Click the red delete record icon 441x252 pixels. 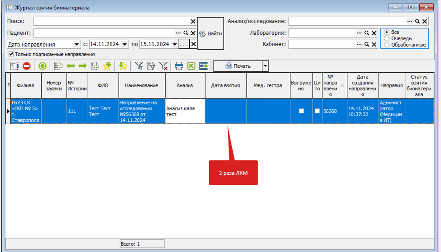(27, 66)
